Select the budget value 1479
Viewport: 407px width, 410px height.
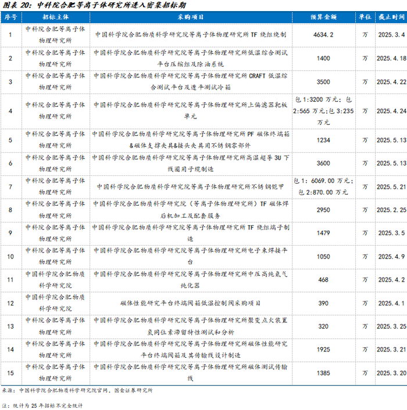click(323, 233)
